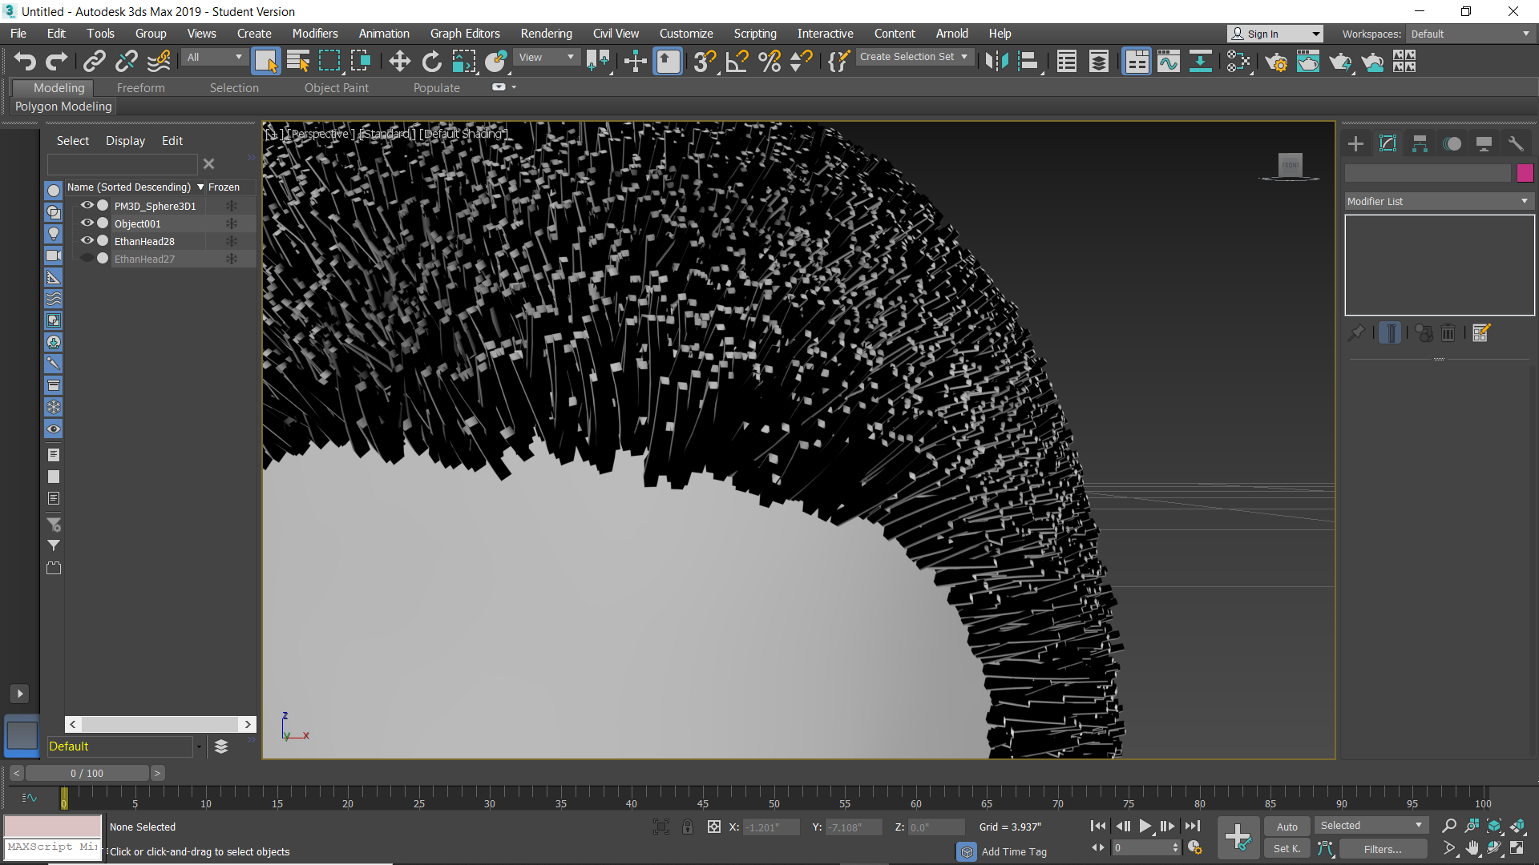Toggle visibility of PM3D_Sphere3D1 object
This screenshot has height=865, width=1539.
(89, 206)
